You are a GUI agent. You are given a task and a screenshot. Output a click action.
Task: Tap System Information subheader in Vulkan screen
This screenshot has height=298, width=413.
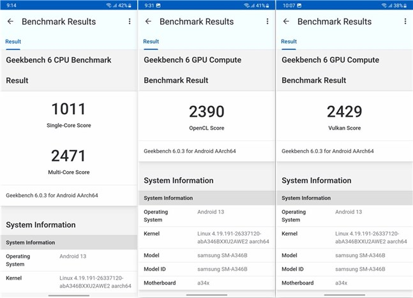click(x=306, y=198)
